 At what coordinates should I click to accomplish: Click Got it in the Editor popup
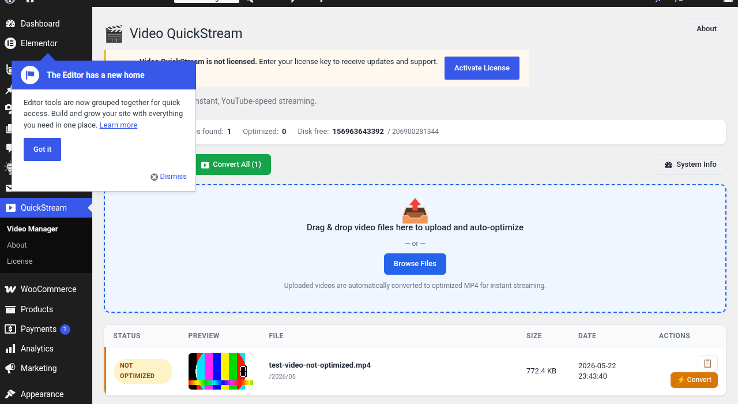point(42,149)
